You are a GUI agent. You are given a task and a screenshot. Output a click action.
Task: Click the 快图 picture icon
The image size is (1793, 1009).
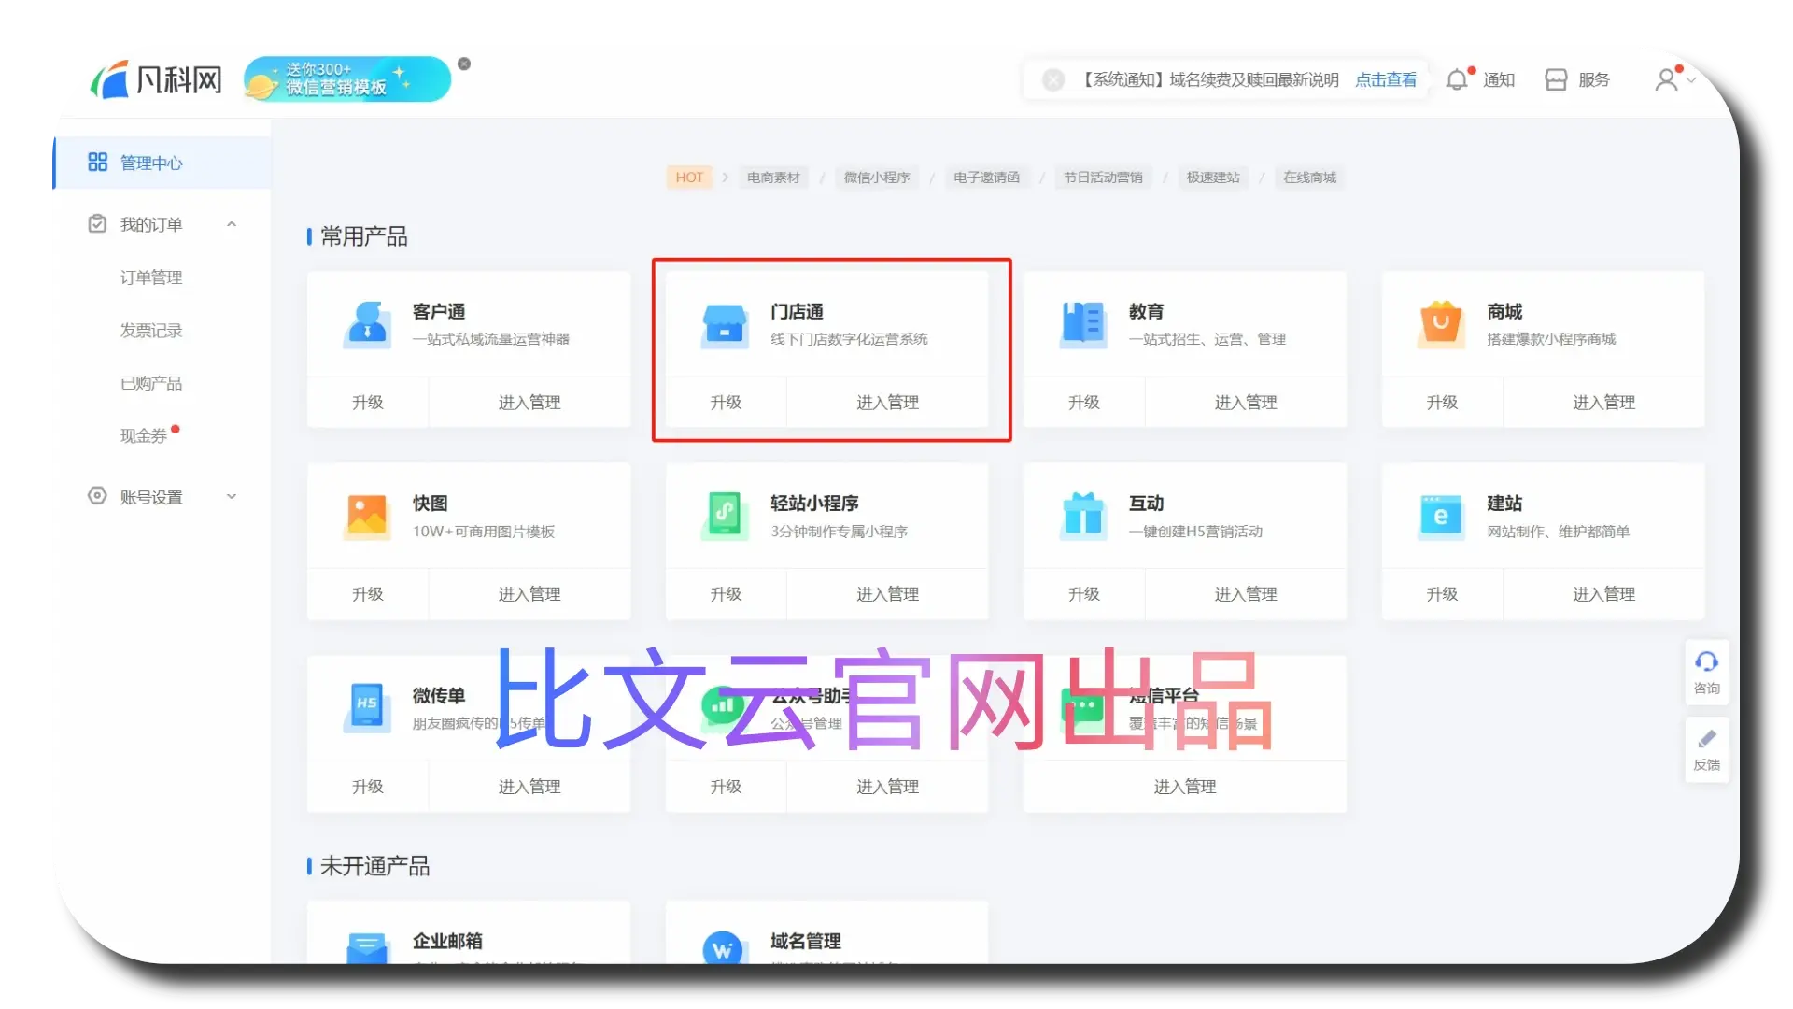pos(368,517)
